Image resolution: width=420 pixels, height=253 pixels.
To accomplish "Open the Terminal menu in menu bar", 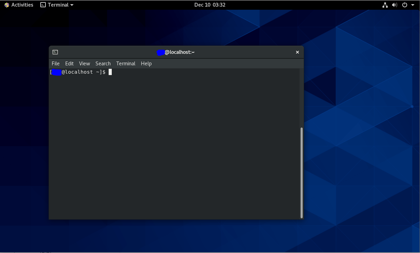I will coord(126,64).
